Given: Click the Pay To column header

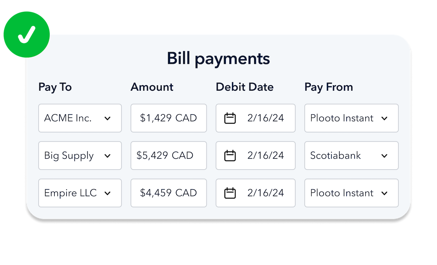Looking at the screenshot, I should point(55,87).
